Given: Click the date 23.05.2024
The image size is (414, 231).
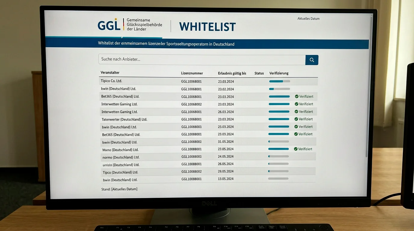Looking at the screenshot, I should pos(226,149).
